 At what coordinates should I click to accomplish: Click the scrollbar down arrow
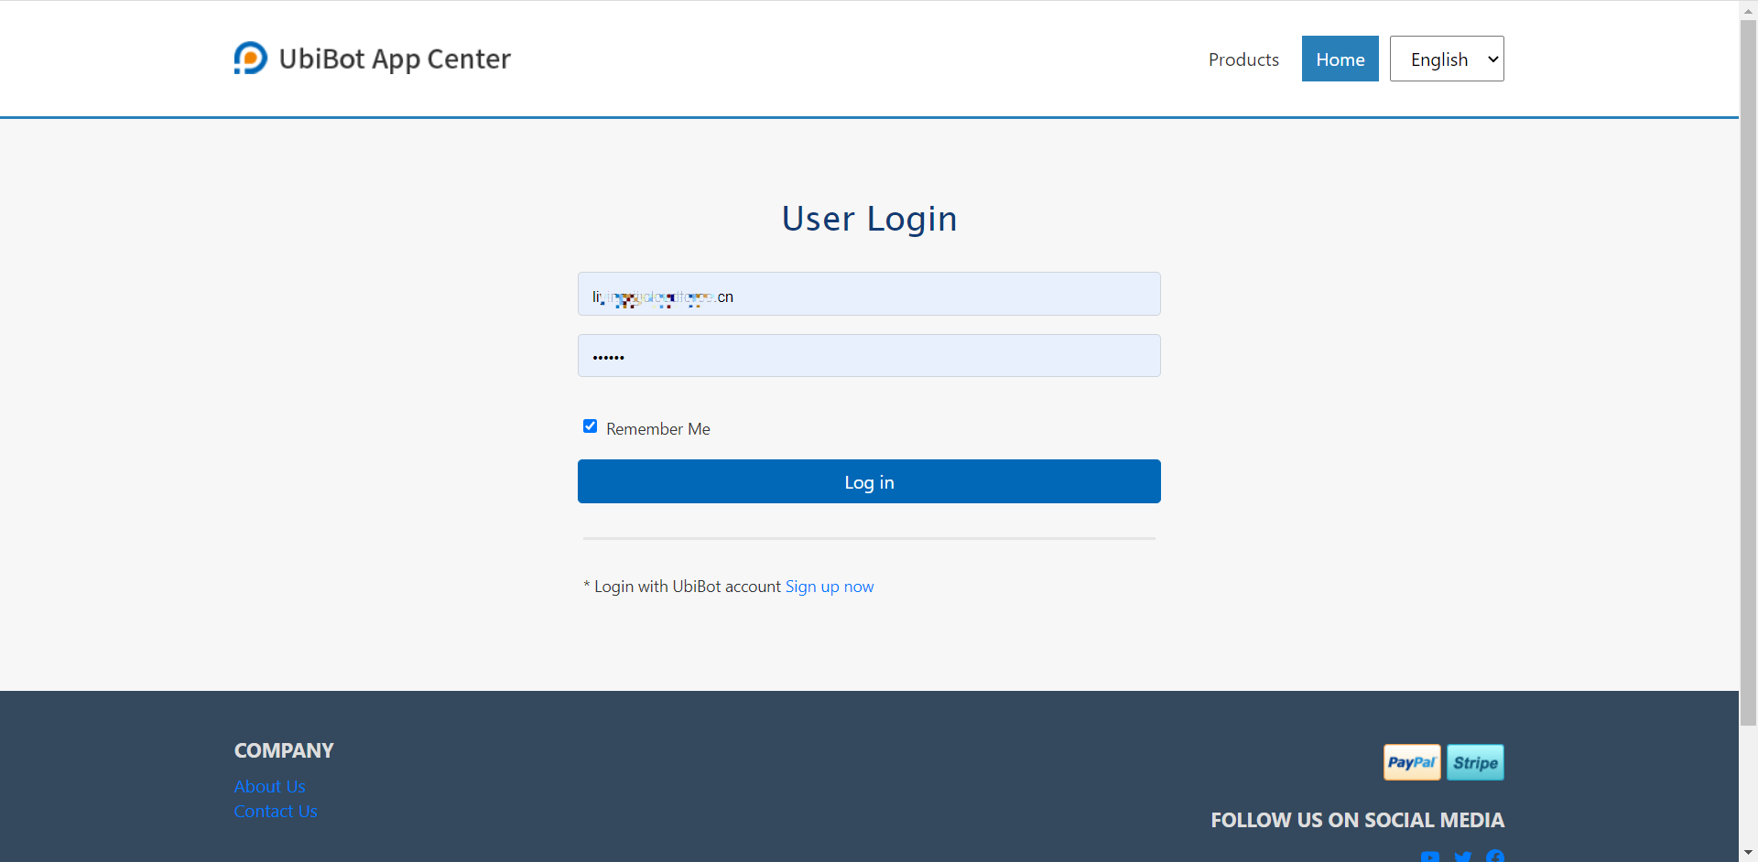click(1748, 852)
